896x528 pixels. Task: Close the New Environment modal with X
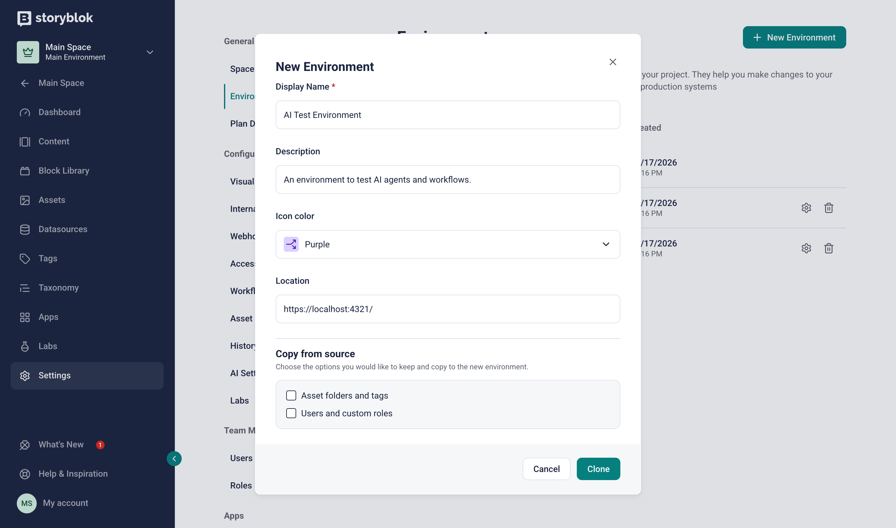(613, 62)
